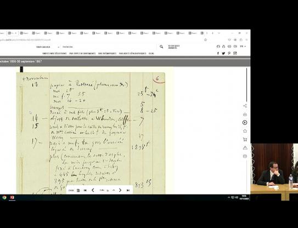
Task: Click the Gallica search magnifier icon
Action: (161, 47)
